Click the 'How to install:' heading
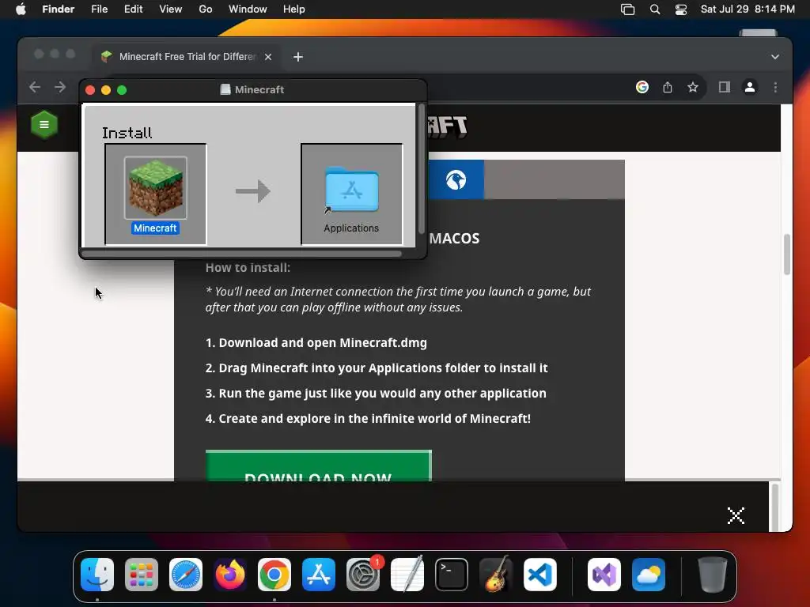The height and width of the screenshot is (607, 810). [248, 267]
